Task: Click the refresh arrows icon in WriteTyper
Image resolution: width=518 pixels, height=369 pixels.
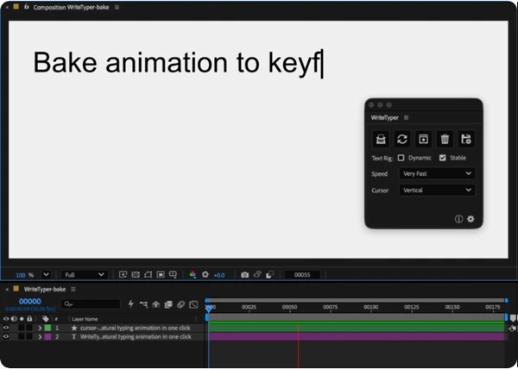Action: (x=401, y=139)
